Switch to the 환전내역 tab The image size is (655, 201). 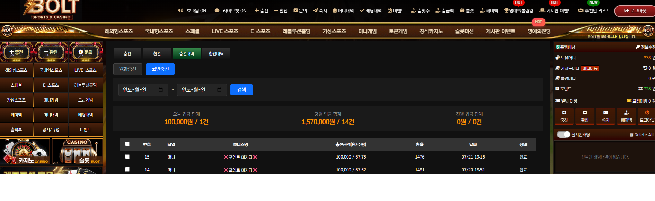coord(216,54)
